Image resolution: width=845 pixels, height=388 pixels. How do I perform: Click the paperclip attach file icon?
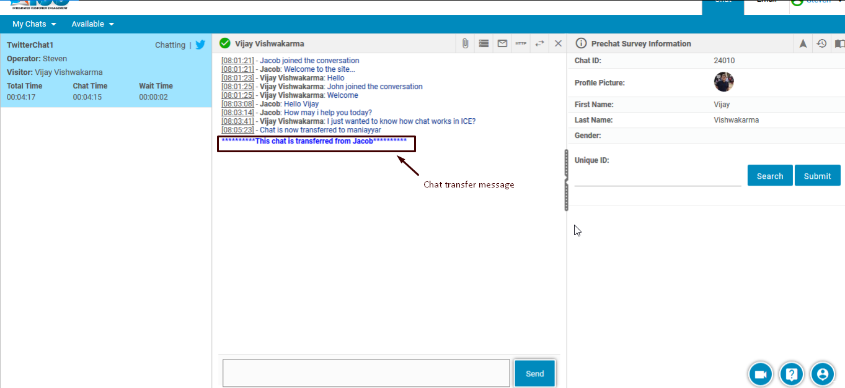point(465,43)
